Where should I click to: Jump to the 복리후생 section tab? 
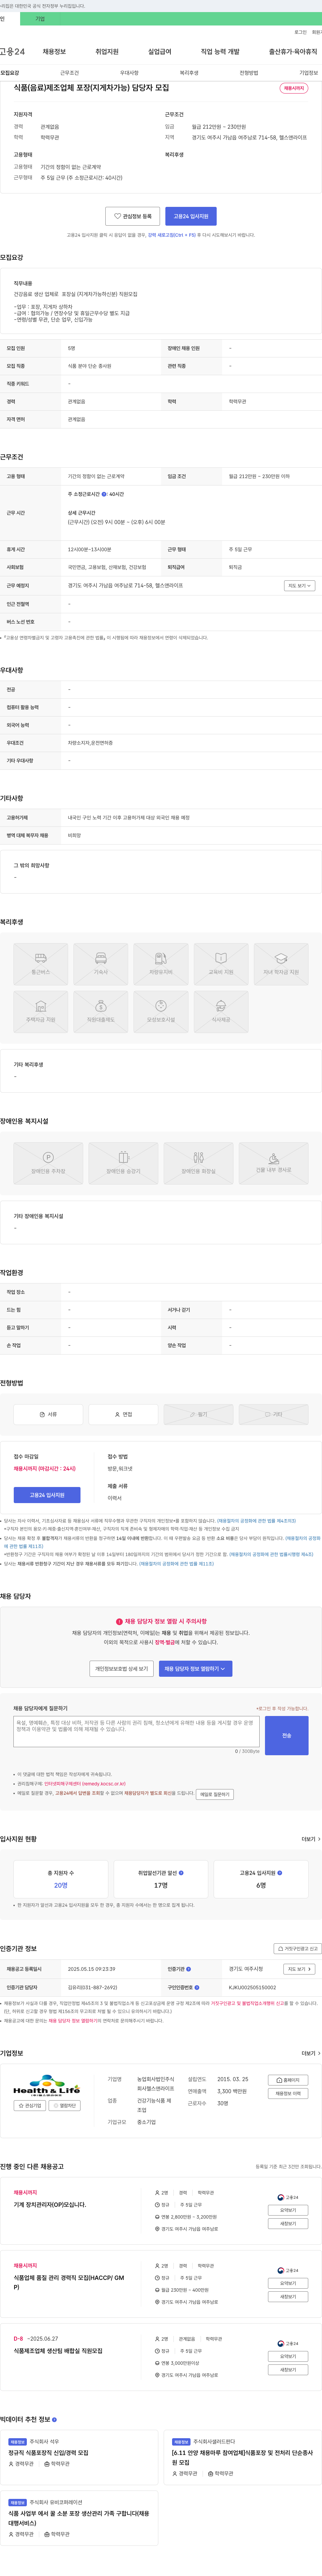click(189, 73)
